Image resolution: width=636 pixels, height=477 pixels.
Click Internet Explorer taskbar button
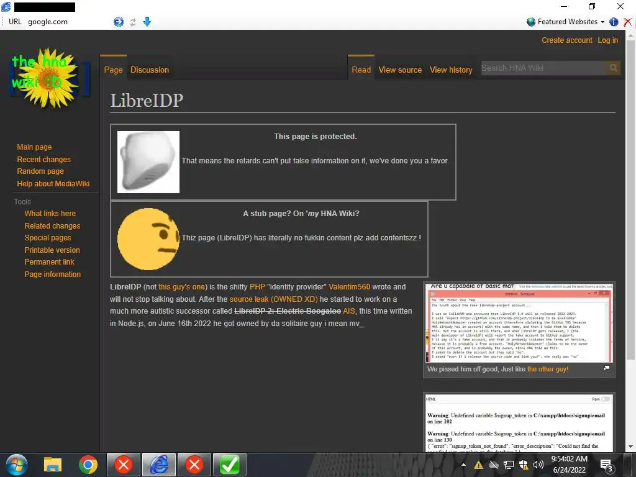[159, 465]
